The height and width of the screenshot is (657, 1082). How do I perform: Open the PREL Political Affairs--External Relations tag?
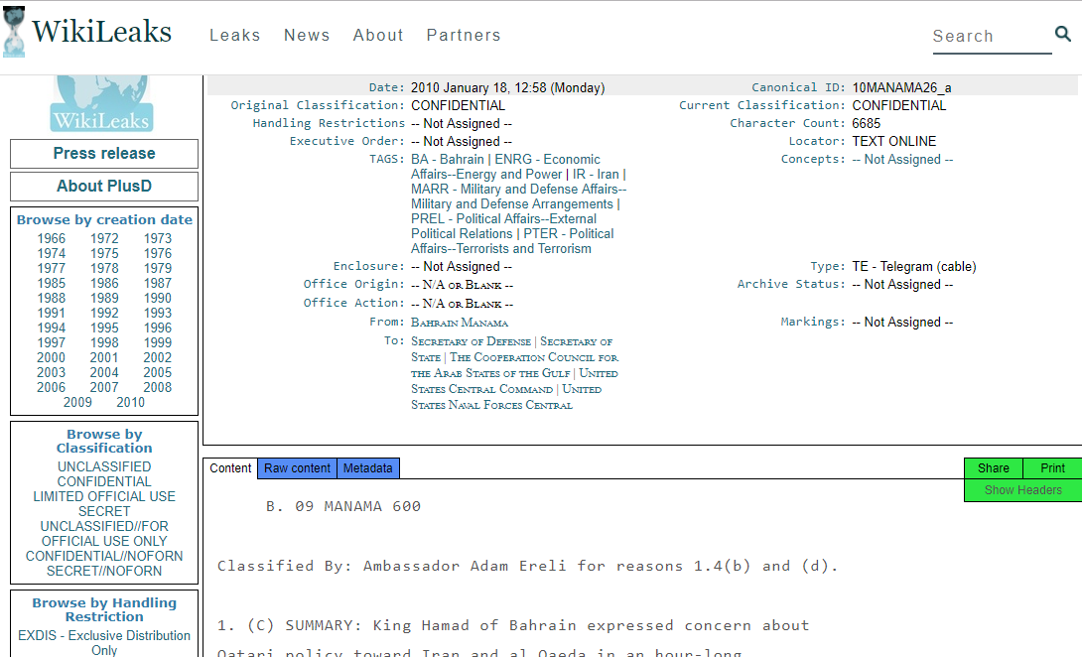(x=503, y=226)
